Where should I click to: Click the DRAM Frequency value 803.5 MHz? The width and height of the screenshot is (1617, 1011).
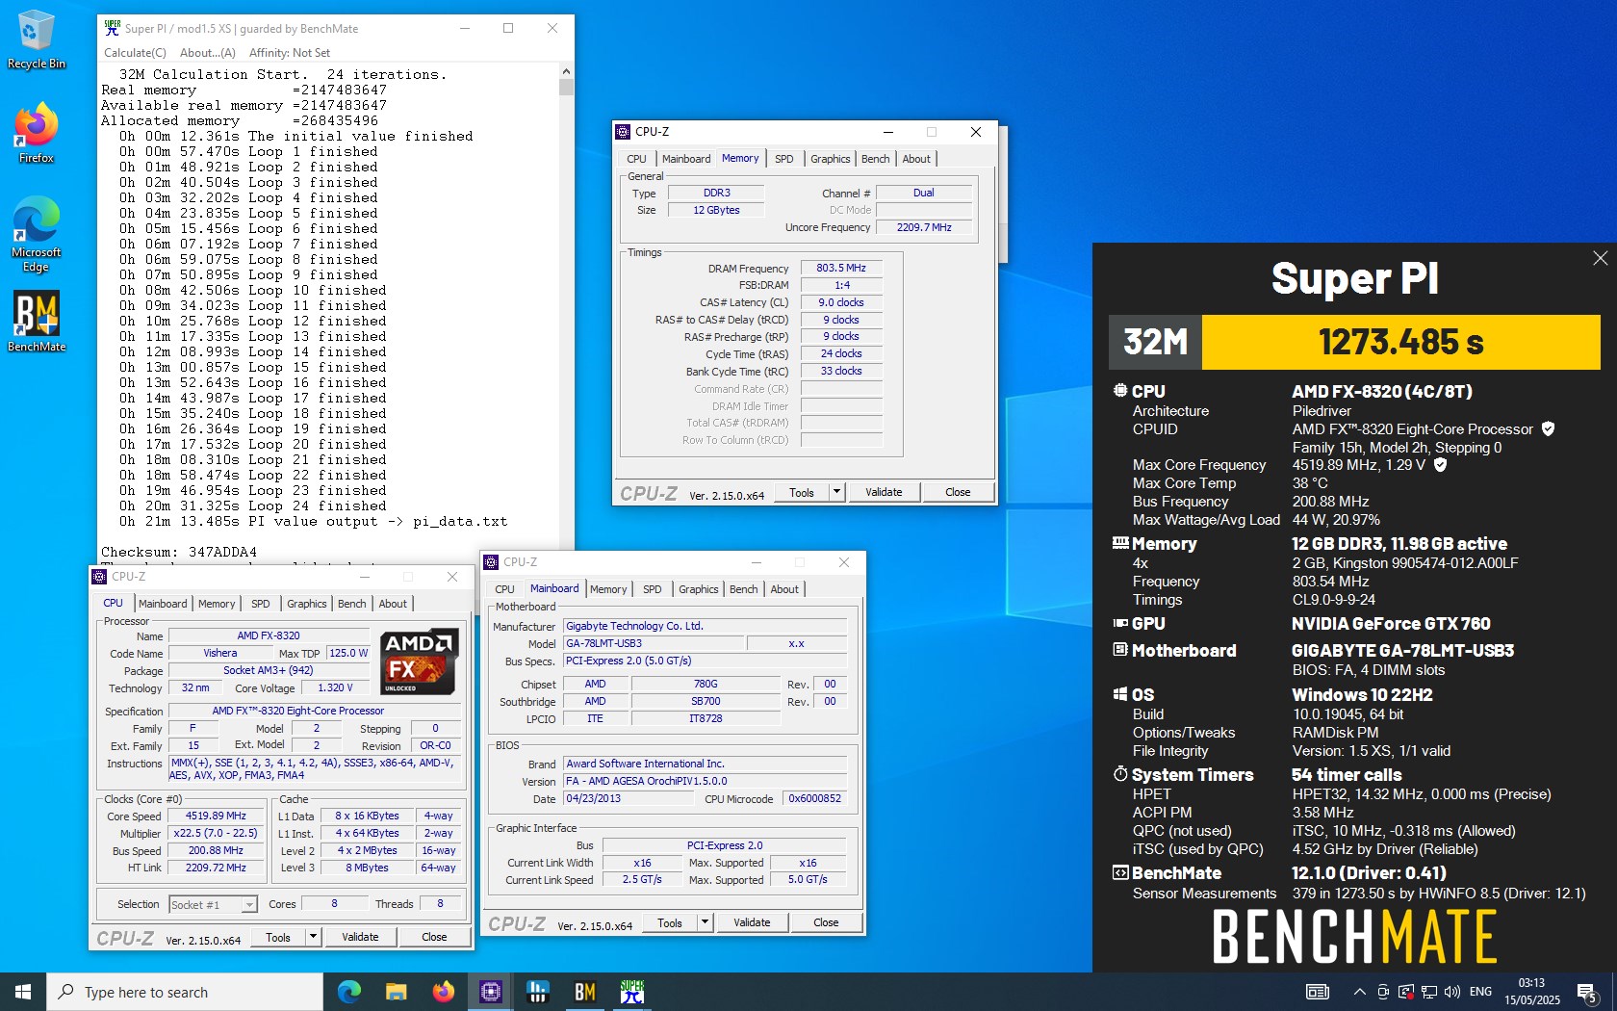click(841, 268)
